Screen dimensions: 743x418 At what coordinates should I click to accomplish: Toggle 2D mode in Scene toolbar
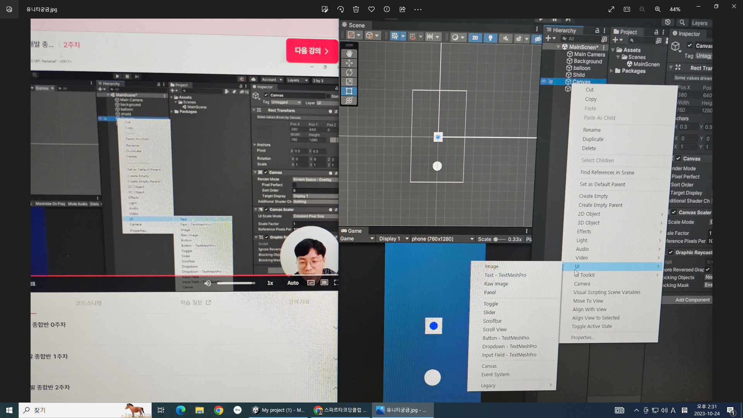[x=475, y=38]
